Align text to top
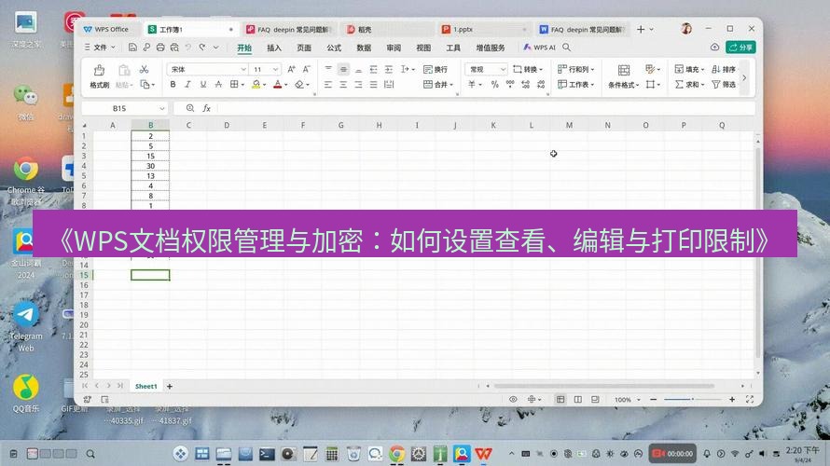The height and width of the screenshot is (466, 830). pyautogui.click(x=328, y=69)
